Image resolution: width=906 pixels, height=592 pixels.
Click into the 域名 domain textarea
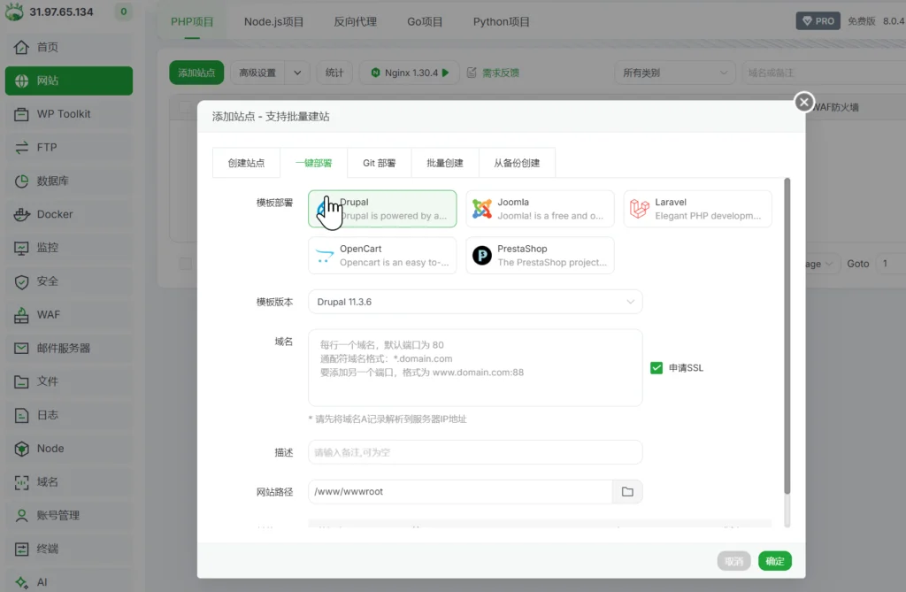tap(475, 368)
